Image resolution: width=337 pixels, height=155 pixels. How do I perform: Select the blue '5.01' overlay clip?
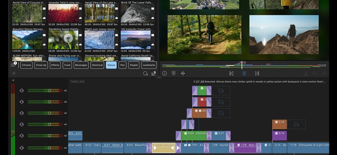point(218,136)
